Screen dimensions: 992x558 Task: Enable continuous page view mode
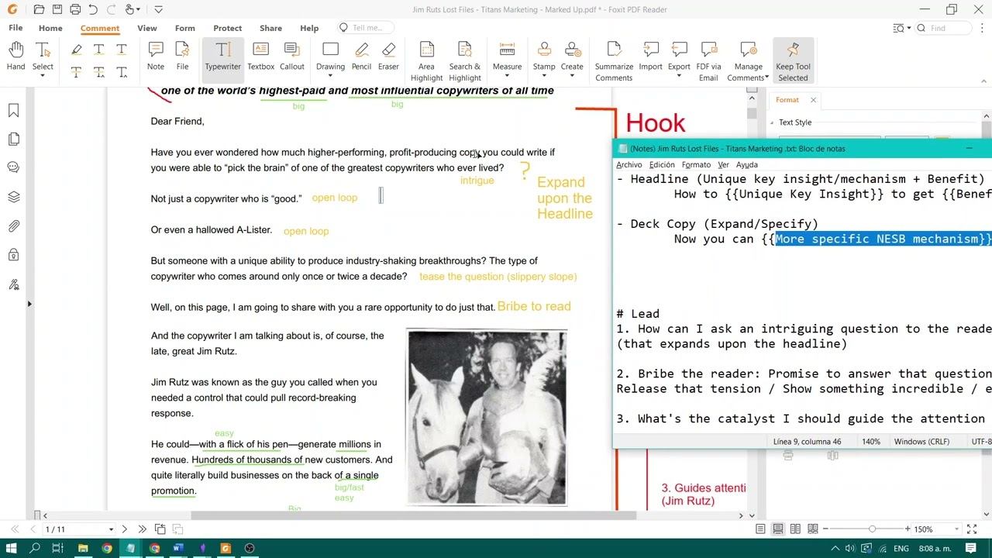[778, 529]
